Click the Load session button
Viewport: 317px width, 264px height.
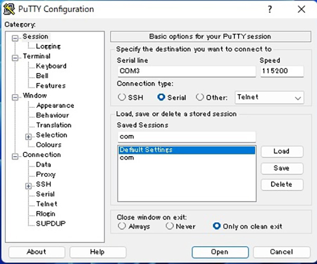click(282, 151)
